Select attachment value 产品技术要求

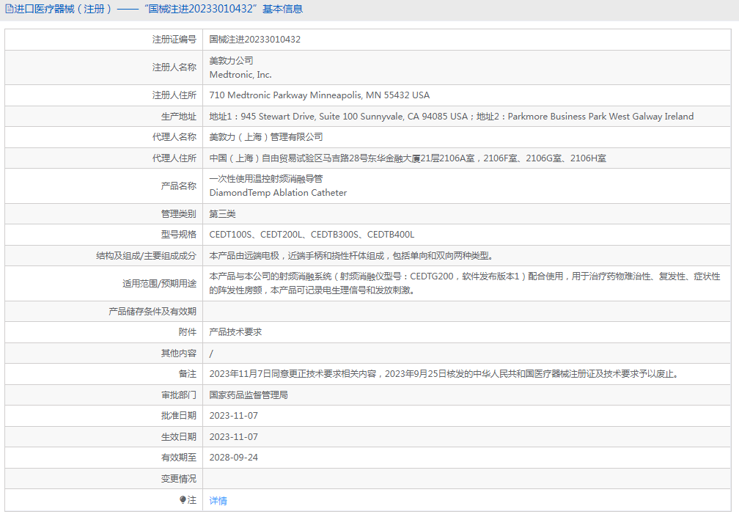pos(235,332)
